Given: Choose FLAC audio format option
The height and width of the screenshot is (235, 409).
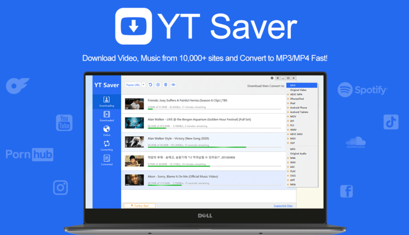Looking at the screenshot, I should pyautogui.click(x=293, y=172).
